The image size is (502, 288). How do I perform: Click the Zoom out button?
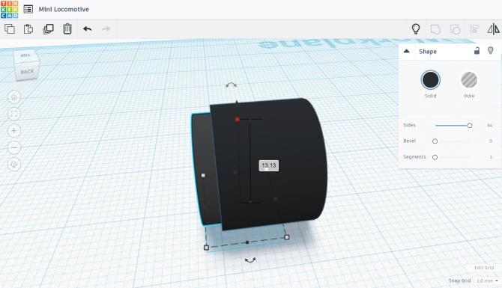tap(14, 147)
